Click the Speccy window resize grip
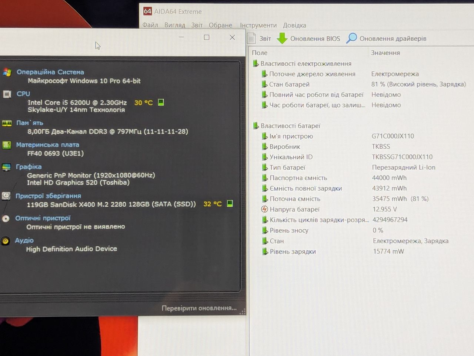This screenshot has height=356, width=474. (x=243, y=312)
